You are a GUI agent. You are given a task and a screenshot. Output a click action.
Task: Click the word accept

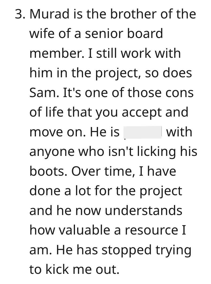[x=142, y=112]
